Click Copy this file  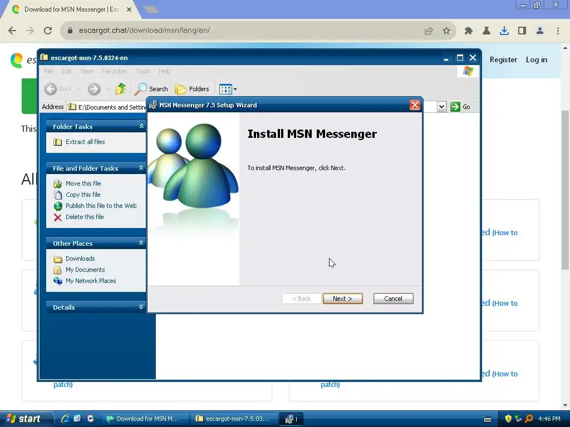[83, 195]
